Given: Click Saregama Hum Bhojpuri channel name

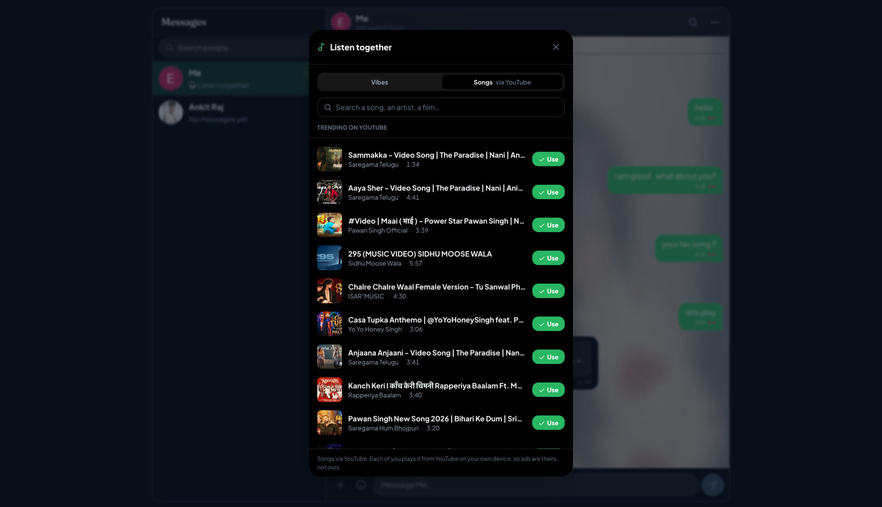Looking at the screenshot, I should pos(383,428).
